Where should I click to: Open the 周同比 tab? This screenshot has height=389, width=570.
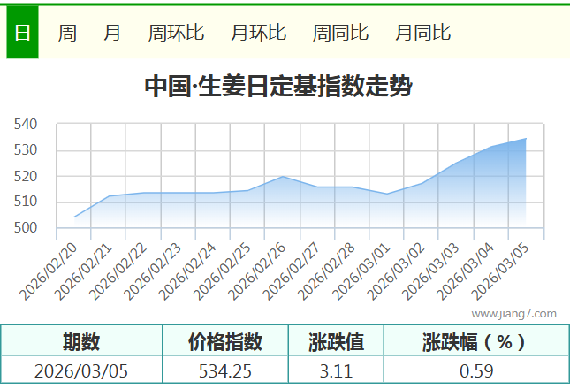pyautogui.click(x=341, y=33)
